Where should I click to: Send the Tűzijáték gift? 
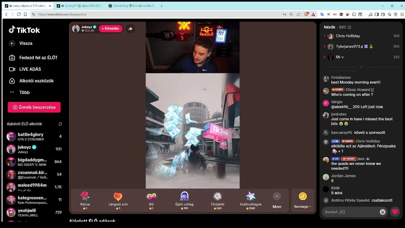click(x=218, y=200)
